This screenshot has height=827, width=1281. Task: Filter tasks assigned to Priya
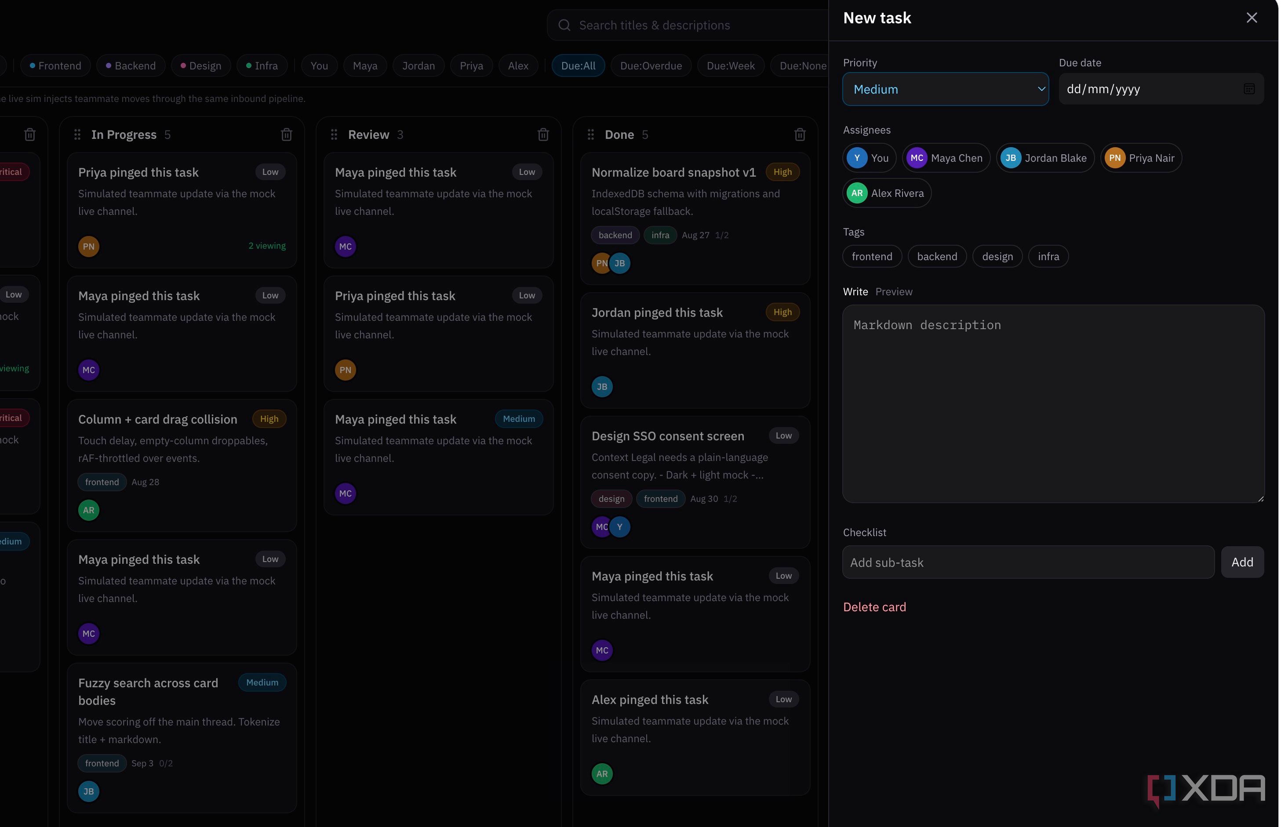[x=472, y=65]
